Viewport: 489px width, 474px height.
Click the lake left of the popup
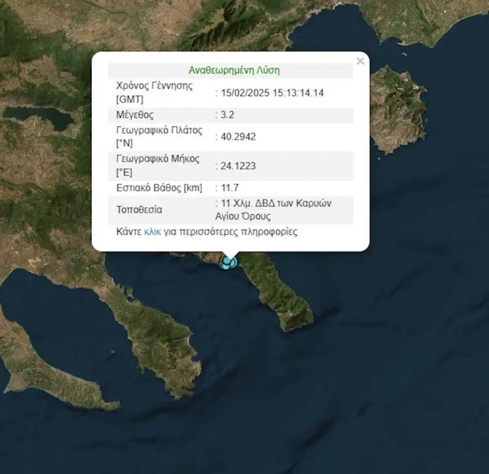click(x=38, y=117)
